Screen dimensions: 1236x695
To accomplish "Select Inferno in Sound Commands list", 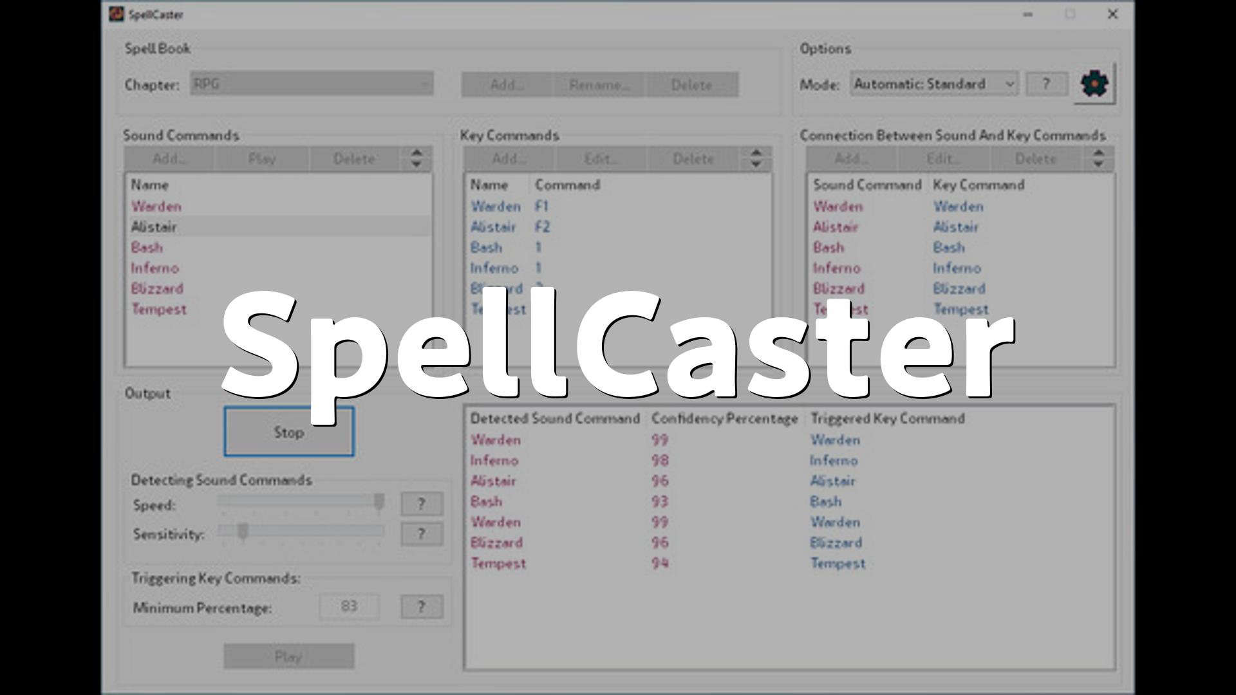I will click(x=278, y=268).
